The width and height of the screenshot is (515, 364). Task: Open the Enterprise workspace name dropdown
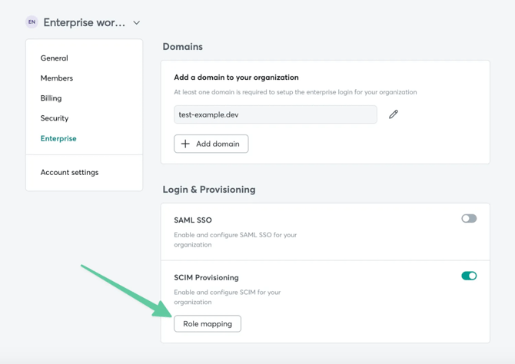pos(84,23)
